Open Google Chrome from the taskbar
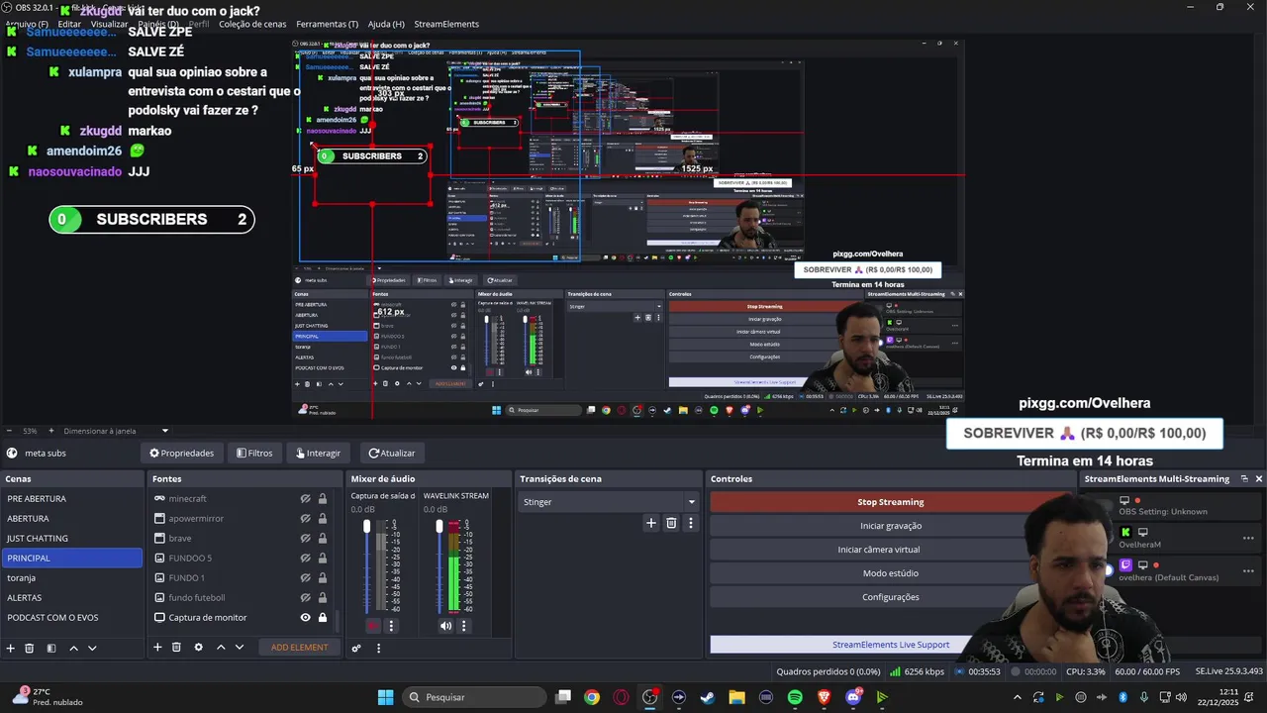 click(592, 697)
